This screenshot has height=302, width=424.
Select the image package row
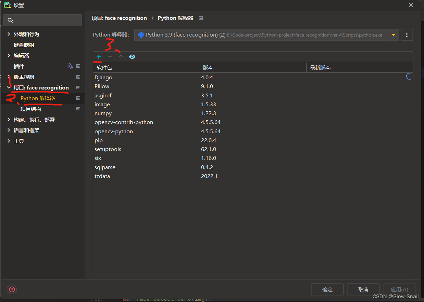pos(253,104)
